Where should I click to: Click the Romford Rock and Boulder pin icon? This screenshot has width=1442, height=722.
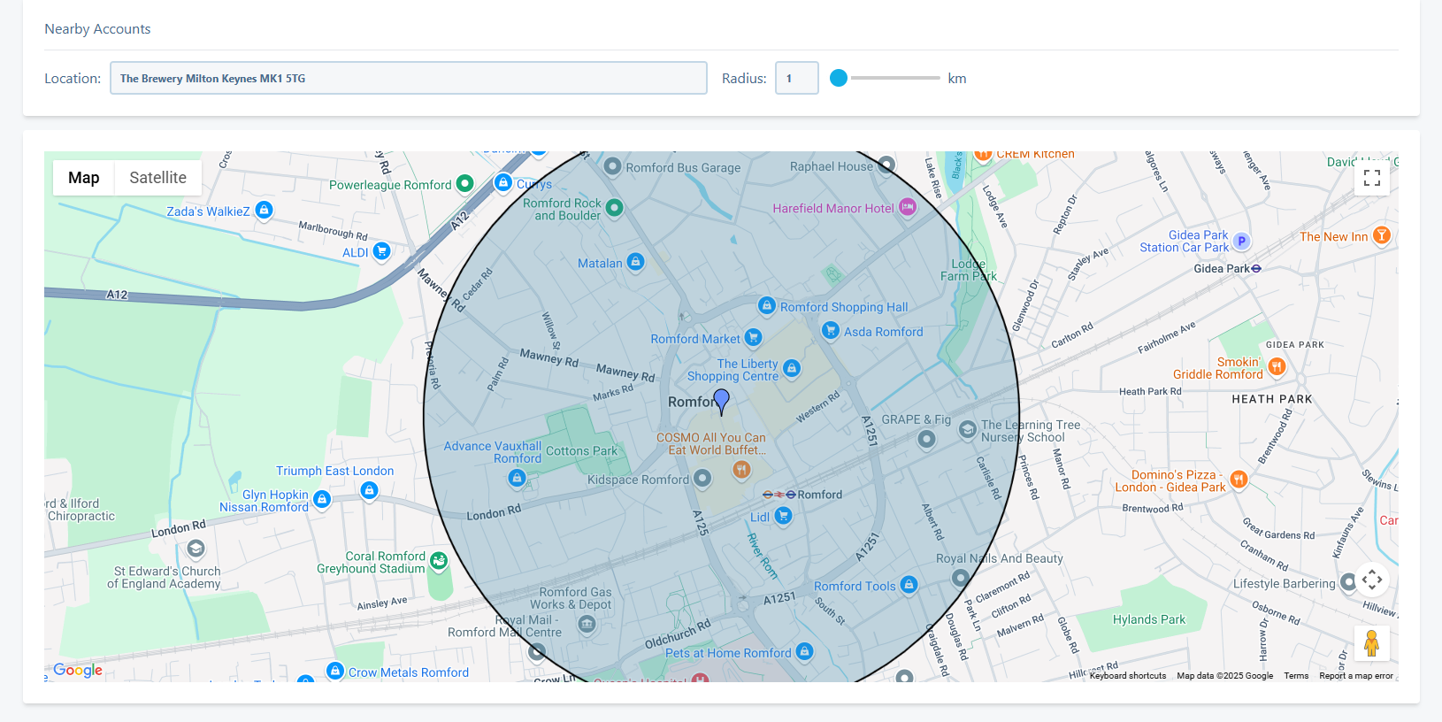pos(614,208)
